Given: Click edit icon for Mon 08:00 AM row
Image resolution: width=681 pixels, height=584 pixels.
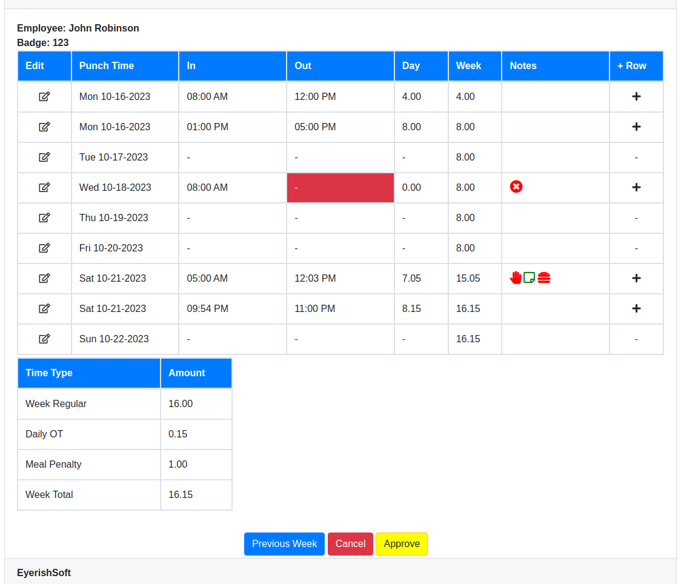Looking at the screenshot, I should pyautogui.click(x=44, y=96).
